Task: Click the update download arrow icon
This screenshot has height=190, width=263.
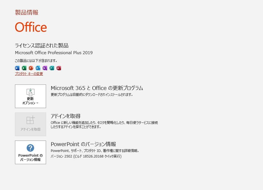Action: [30, 92]
